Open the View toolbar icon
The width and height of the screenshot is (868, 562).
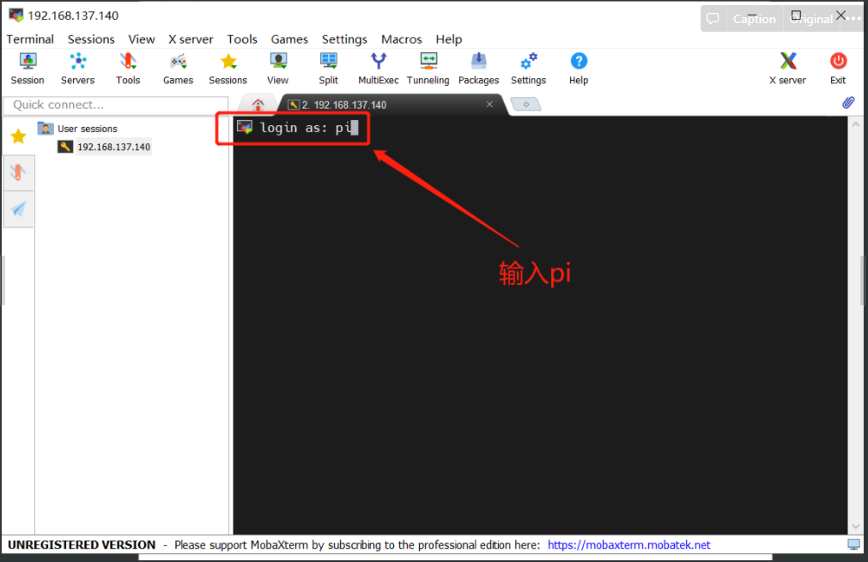tap(278, 62)
